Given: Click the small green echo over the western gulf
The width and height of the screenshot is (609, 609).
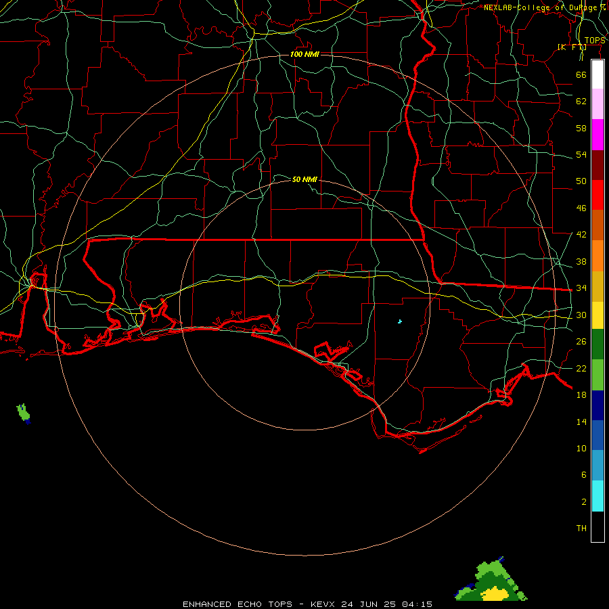Looking at the screenshot, I should (x=23, y=413).
